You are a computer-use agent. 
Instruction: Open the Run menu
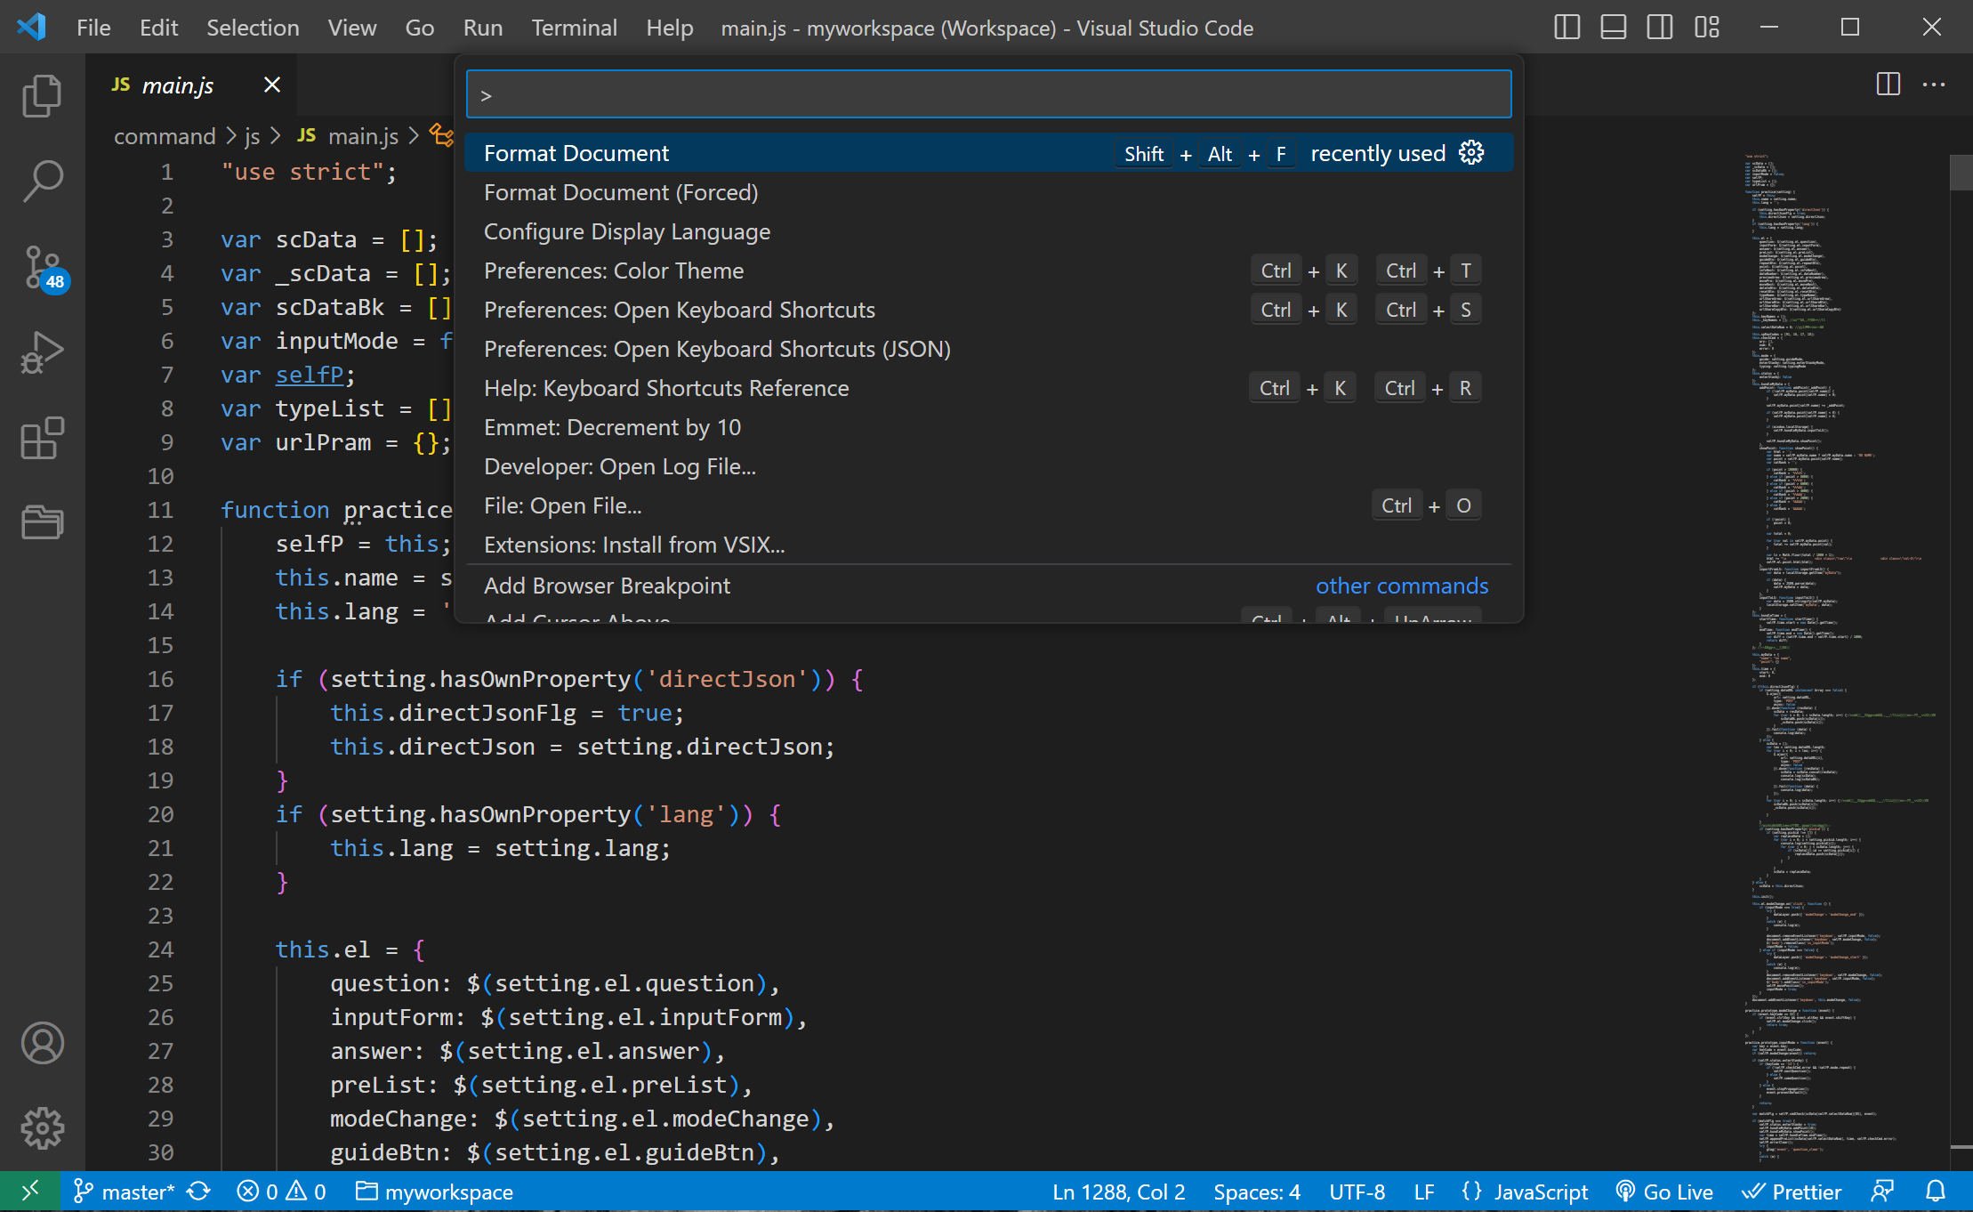tap(482, 28)
